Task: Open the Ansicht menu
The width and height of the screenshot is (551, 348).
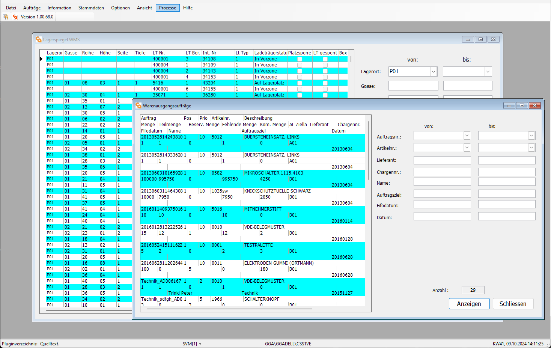Action: [x=145, y=8]
